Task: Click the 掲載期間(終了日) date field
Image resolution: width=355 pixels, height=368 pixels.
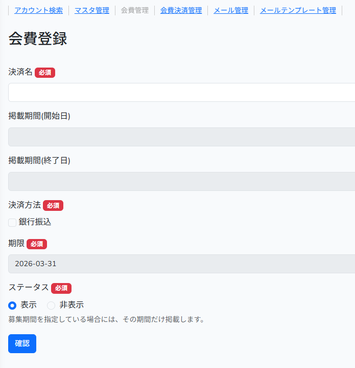Action: coord(181,181)
